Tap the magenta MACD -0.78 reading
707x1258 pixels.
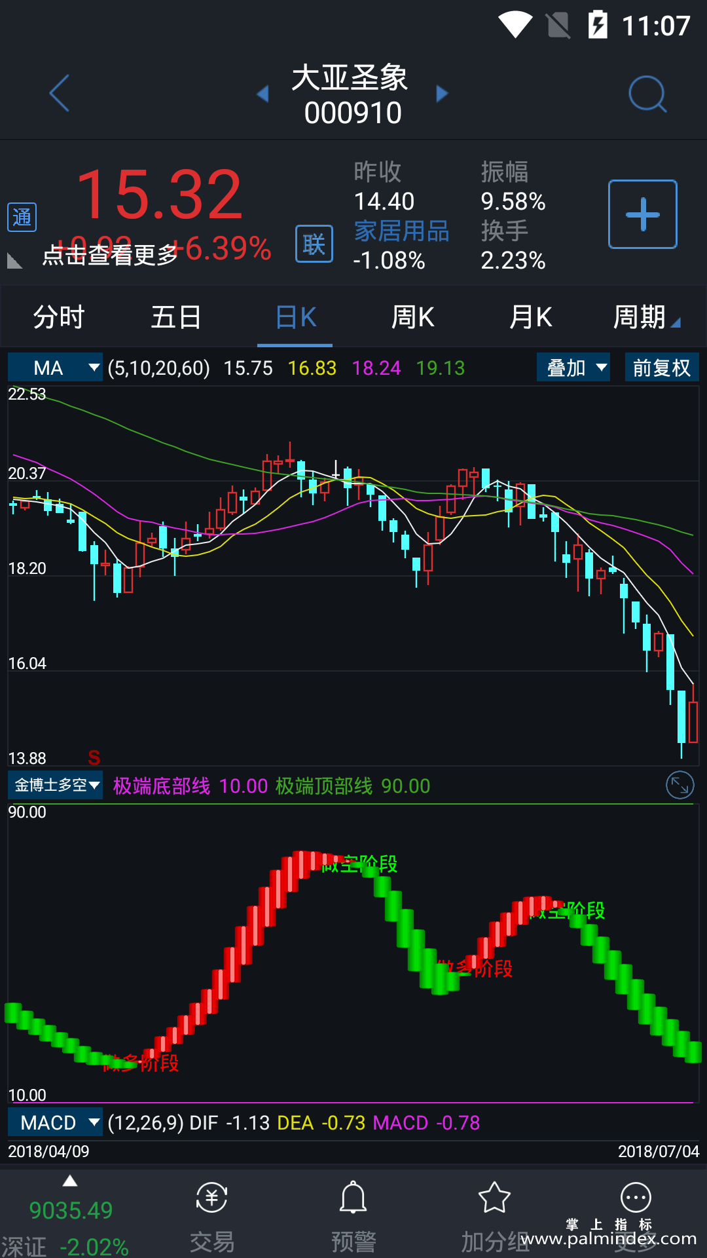coord(427,1123)
